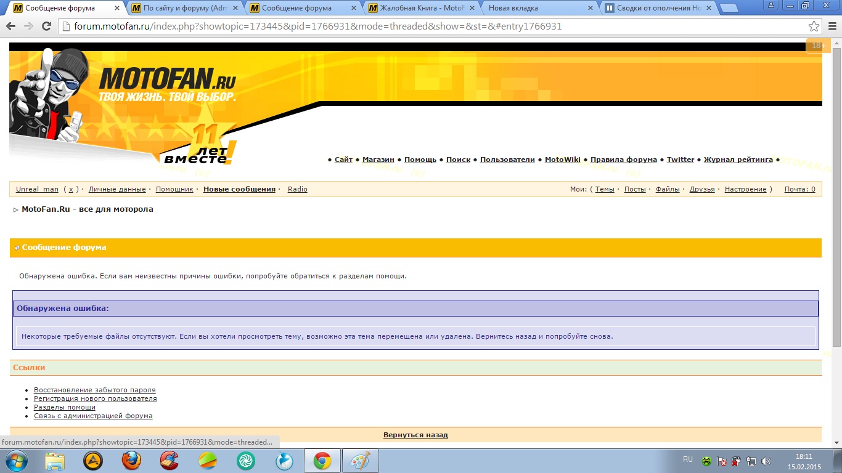The image size is (842, 473).
Task: Click the teal spiral taskbar icon
Action: tap(246, 461)
